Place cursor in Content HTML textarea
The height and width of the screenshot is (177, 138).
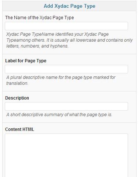[66, 155]
